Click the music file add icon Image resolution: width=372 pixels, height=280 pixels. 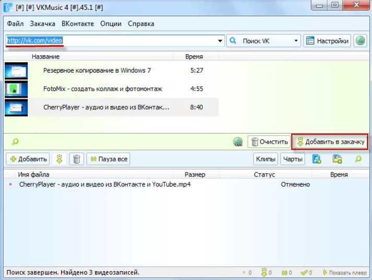tap(317, 159)
